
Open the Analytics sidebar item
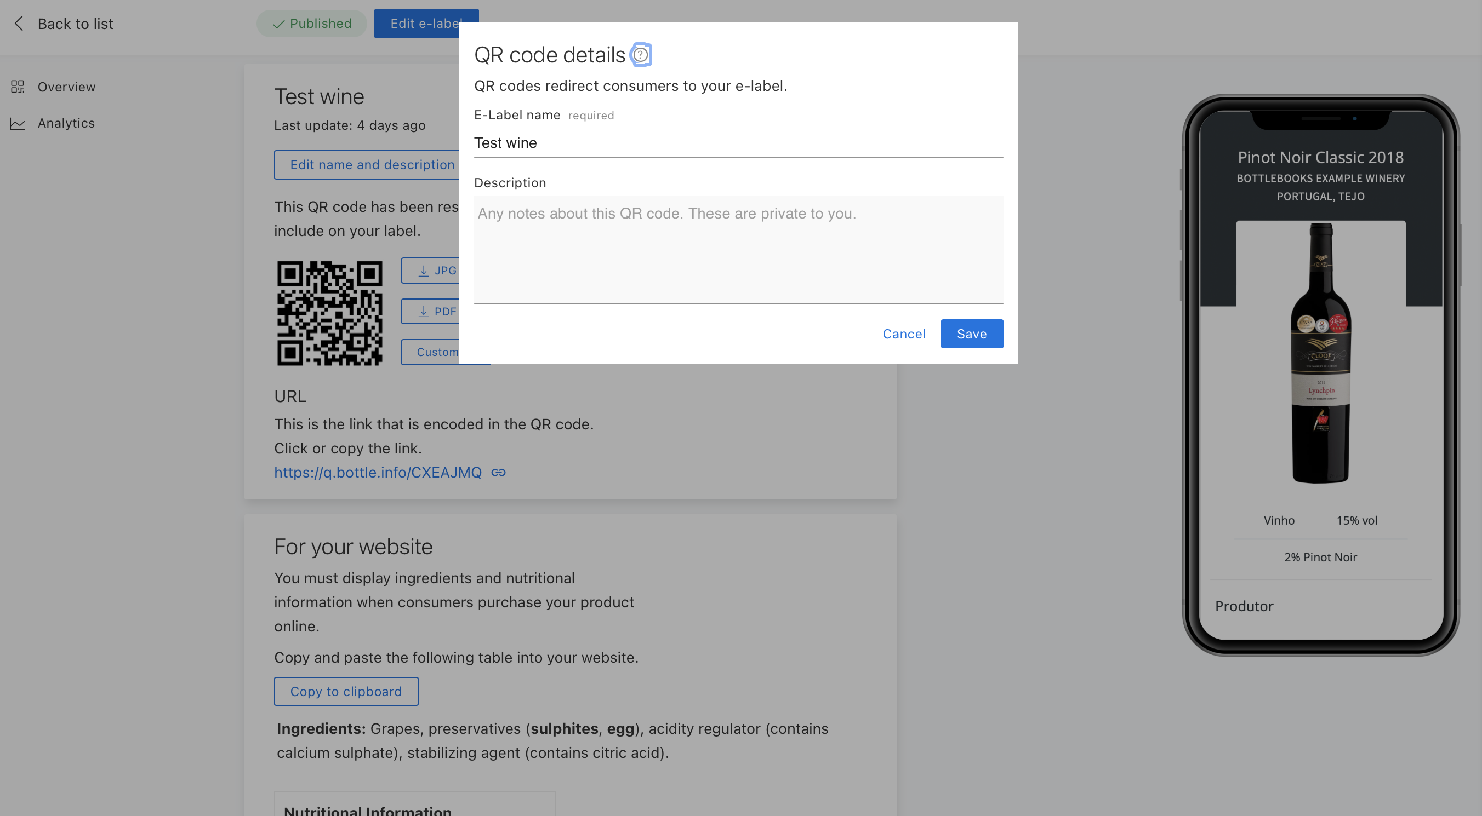pyautogui.click(x=66, y=123)
